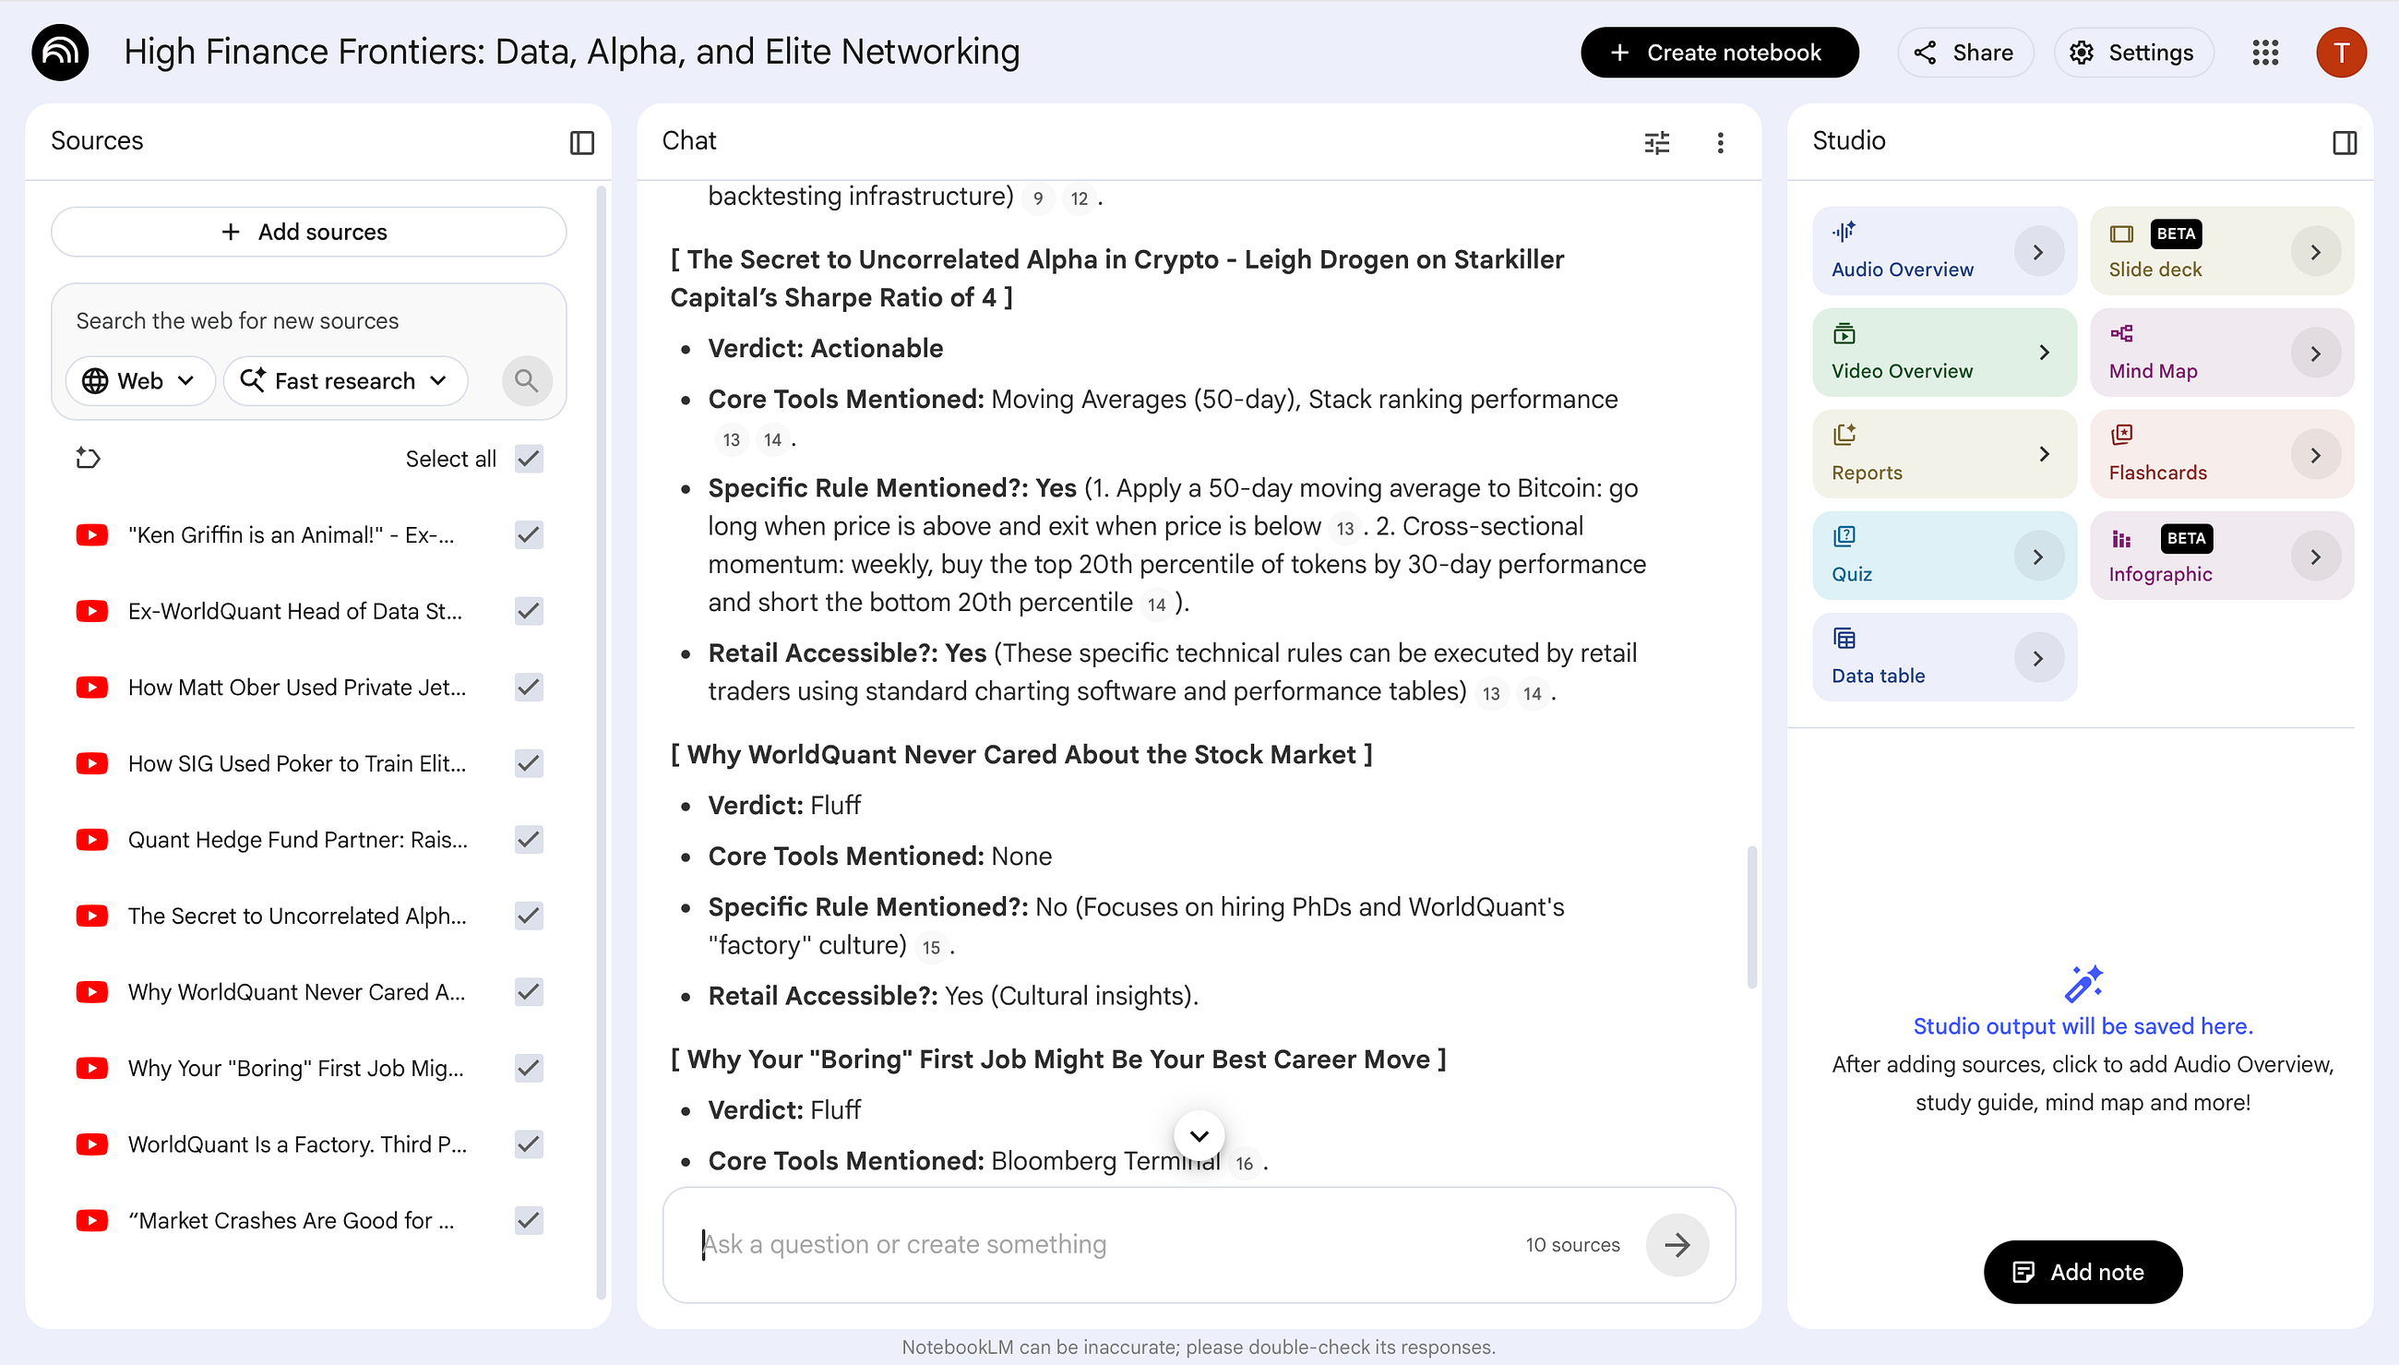This screenshot has width=2399, height=1365.
Task: Click the Infographic icon
Action: [2121, 538]
